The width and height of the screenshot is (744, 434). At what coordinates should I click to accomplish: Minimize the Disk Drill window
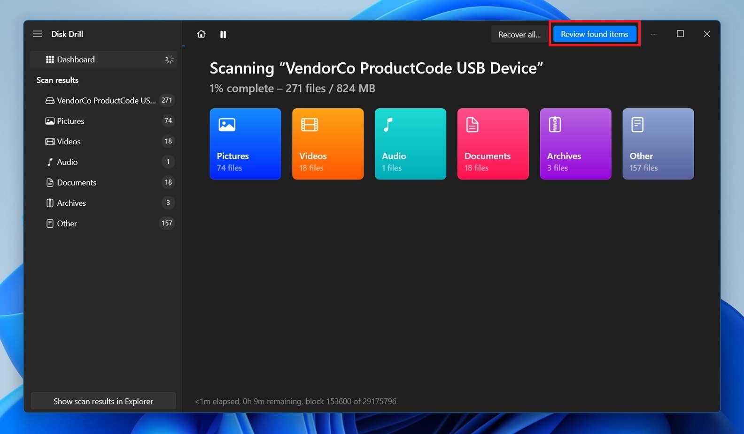pos(654,34)
